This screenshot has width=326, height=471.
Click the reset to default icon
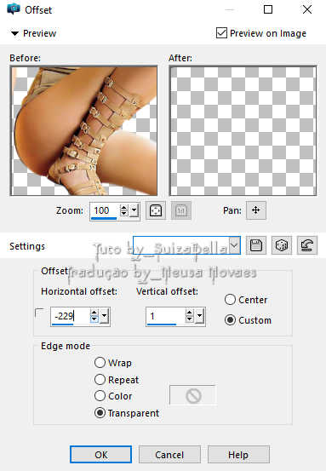[306, 245]
